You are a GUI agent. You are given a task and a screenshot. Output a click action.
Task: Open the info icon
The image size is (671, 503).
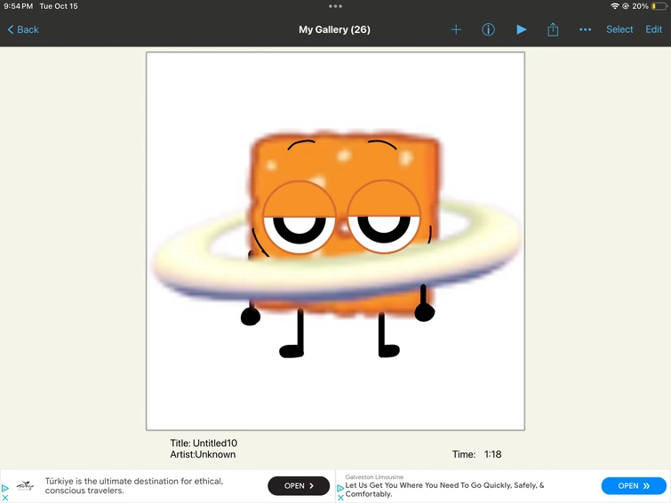click(488, 29)
